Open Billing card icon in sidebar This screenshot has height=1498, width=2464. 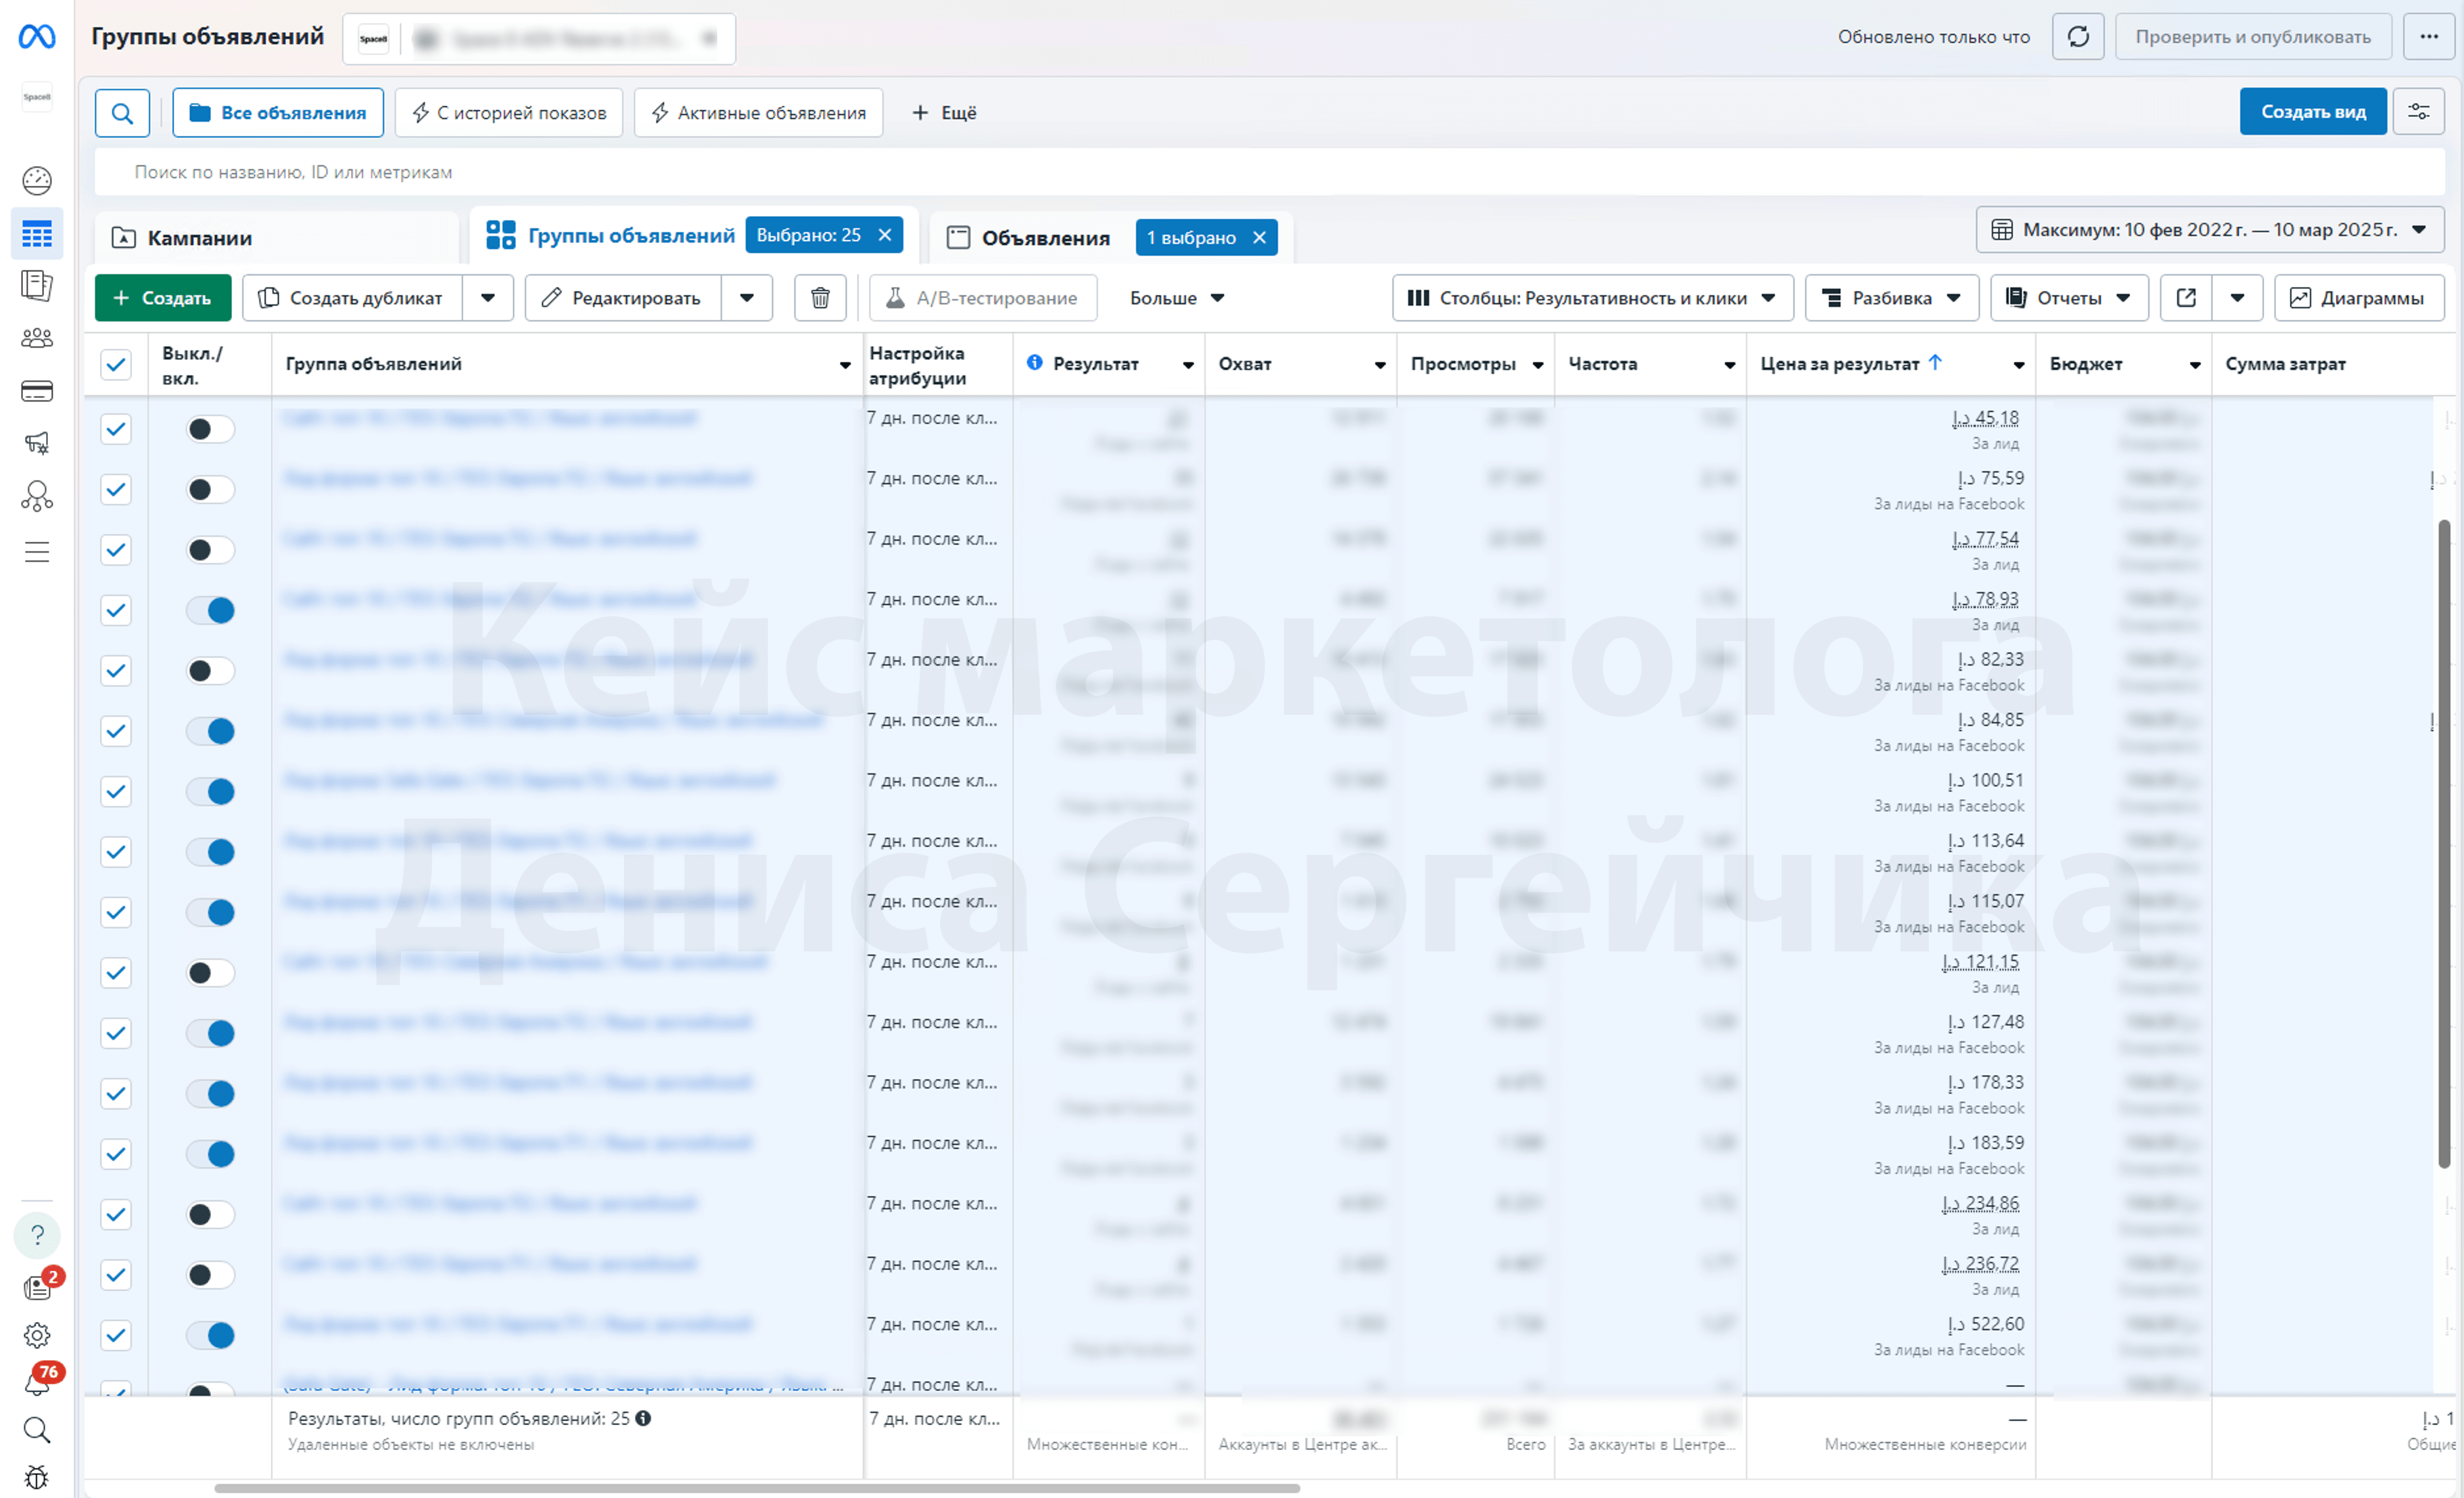point(37,391)
